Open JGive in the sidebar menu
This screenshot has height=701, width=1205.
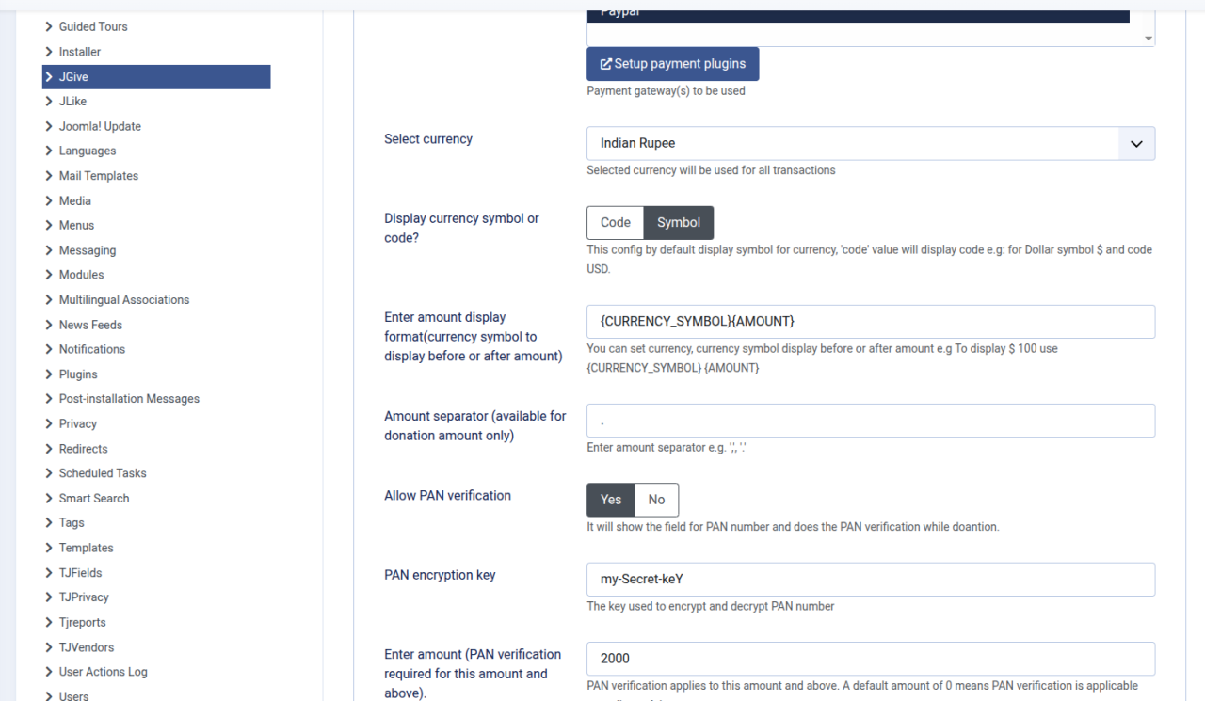(73, 77)
